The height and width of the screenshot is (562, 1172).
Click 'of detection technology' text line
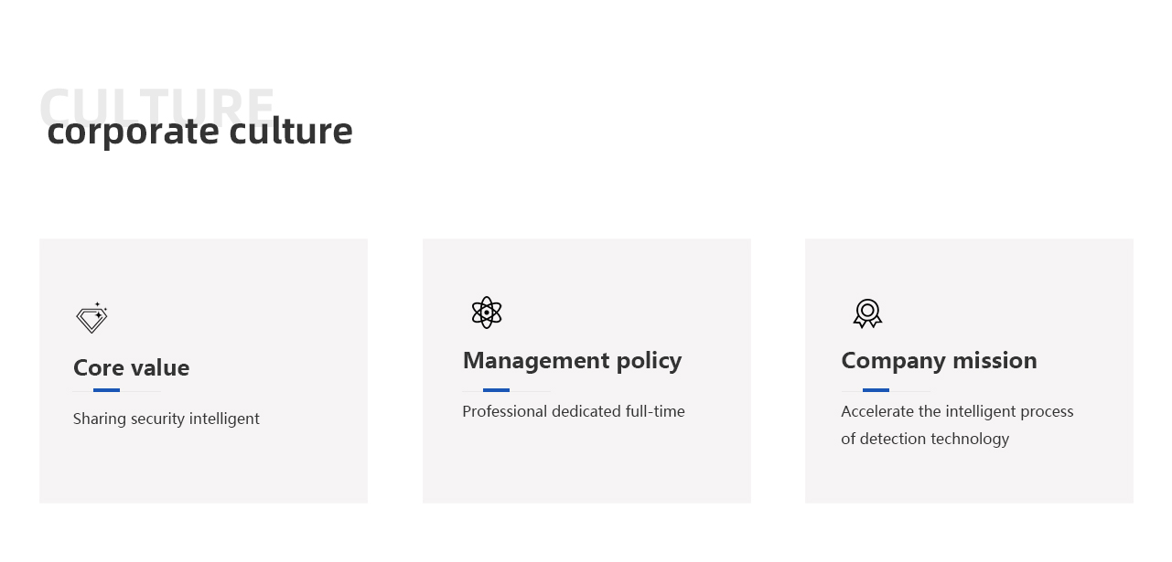(x=925, y=439)
